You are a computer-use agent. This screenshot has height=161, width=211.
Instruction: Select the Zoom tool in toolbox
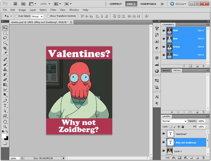(5, 127)
